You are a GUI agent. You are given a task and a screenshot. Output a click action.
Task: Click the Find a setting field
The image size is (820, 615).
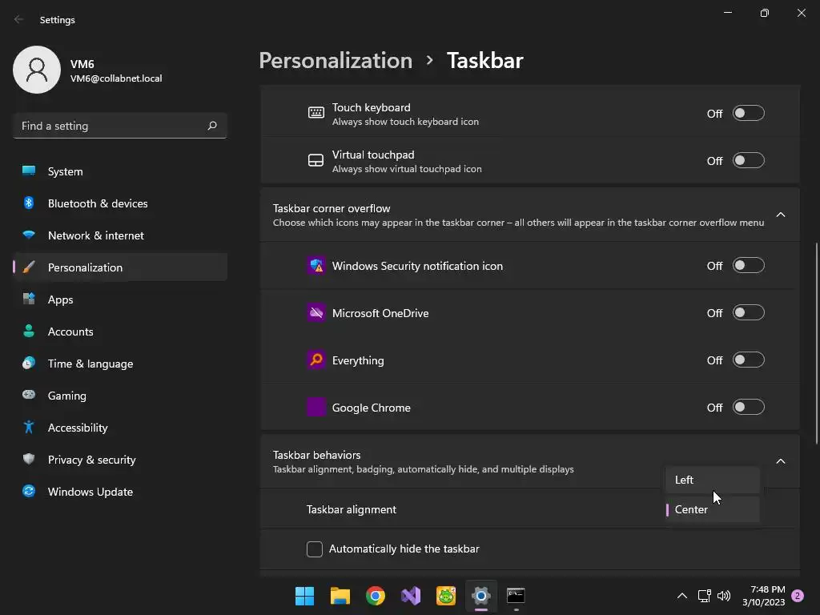[x=111, y=126]
